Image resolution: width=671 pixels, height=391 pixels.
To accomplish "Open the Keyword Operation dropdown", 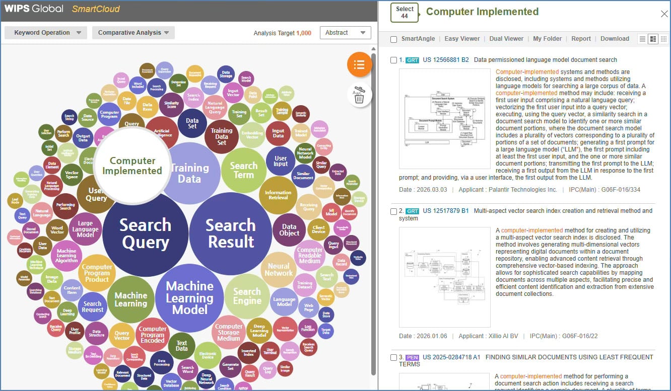I will (x=45, y=33).
